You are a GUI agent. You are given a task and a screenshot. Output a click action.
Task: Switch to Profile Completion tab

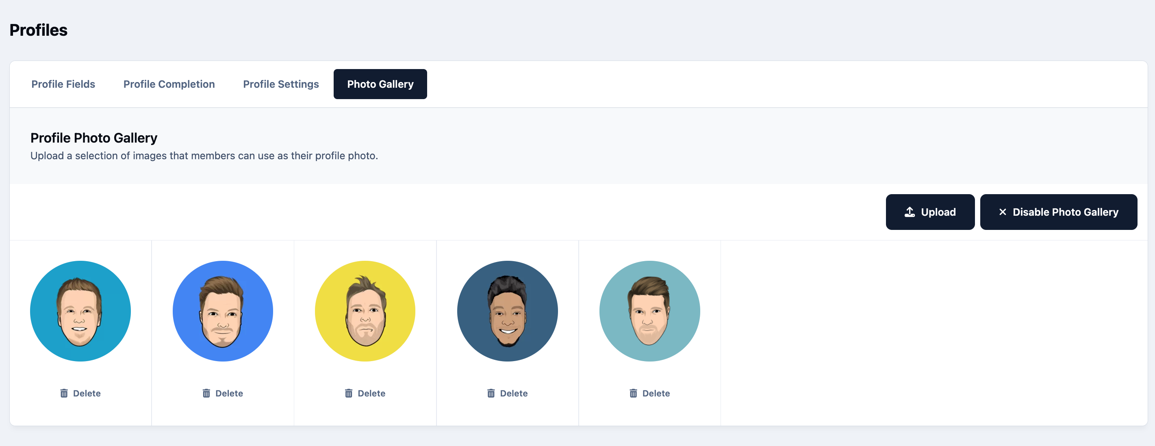(169, 84)
